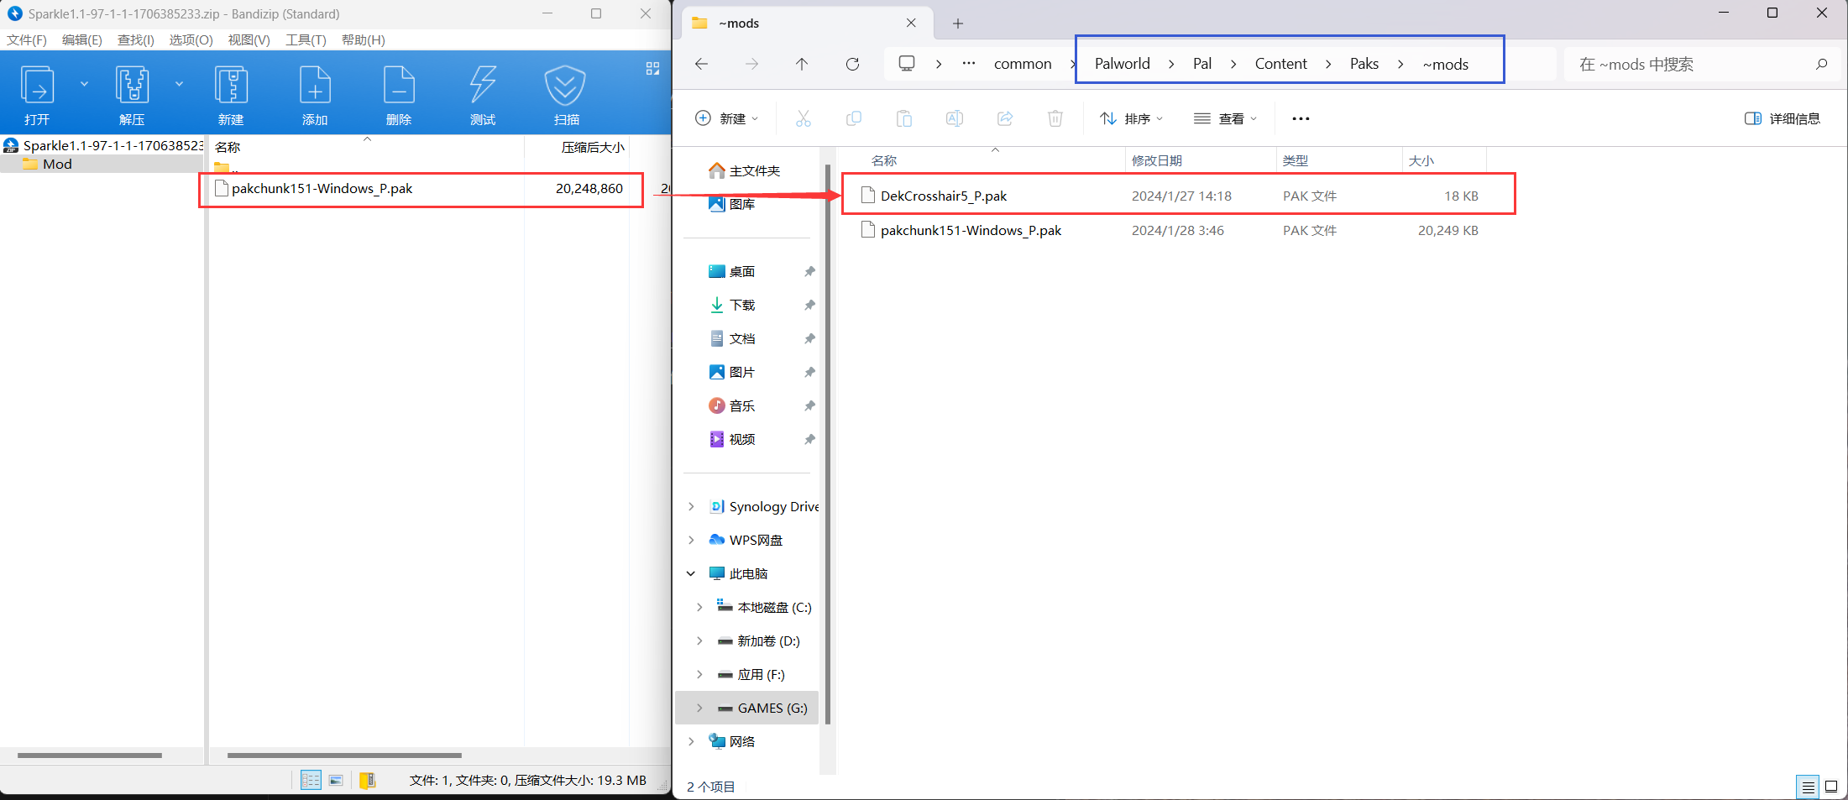Open a new Explorer tab with plus button

[958, 24]
